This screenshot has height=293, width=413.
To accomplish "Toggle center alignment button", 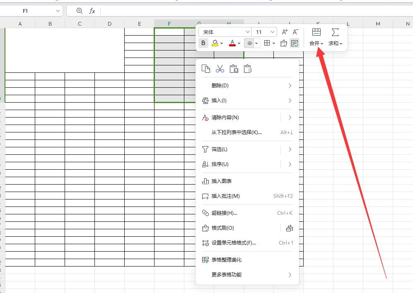I will coord(249,43).
